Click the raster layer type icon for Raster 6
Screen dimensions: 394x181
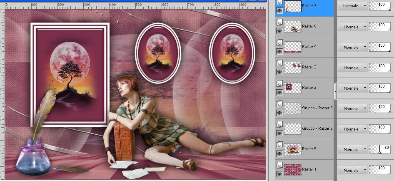[279, 23]
